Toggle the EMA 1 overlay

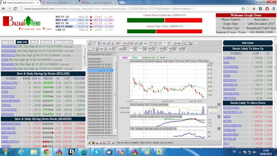pos(131,49)
